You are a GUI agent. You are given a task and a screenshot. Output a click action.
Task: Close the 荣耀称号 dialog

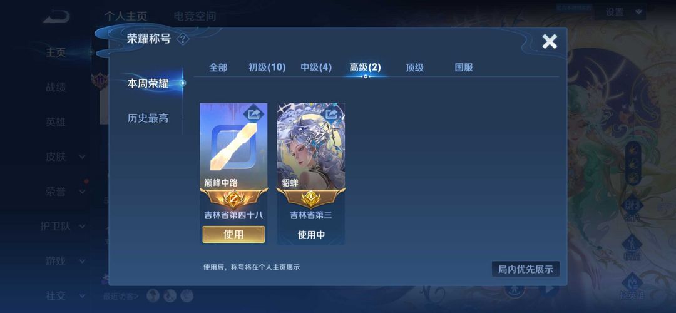(x=550, y=41)
